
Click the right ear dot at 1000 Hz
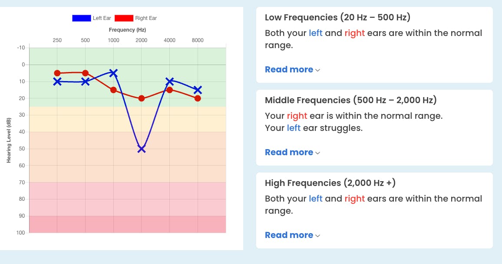click(113, 90)
